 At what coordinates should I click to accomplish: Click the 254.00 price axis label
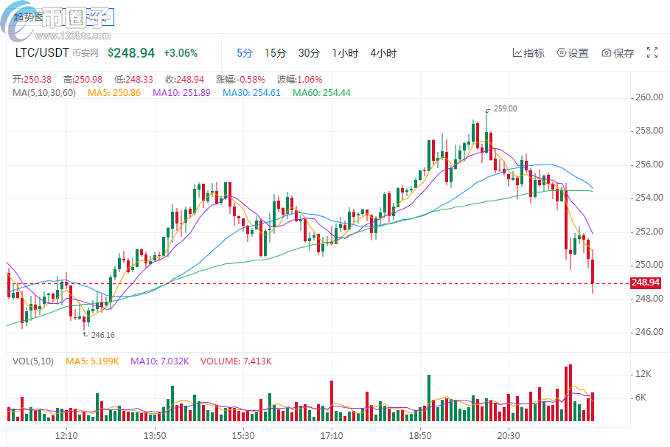tap(649, 198)
